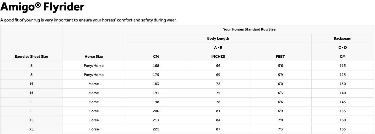This screenshot has height=134, width=375.
Task: Select the INCHES column header
Action: point(218,57)
